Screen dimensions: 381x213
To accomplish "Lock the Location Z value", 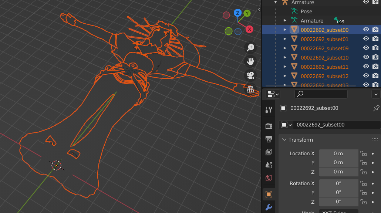I will [363, 172].
